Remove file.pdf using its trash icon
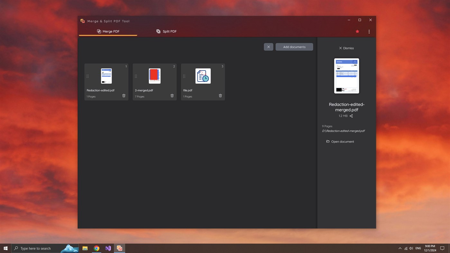This screenshot has width=450, height=253. [220, 95]
